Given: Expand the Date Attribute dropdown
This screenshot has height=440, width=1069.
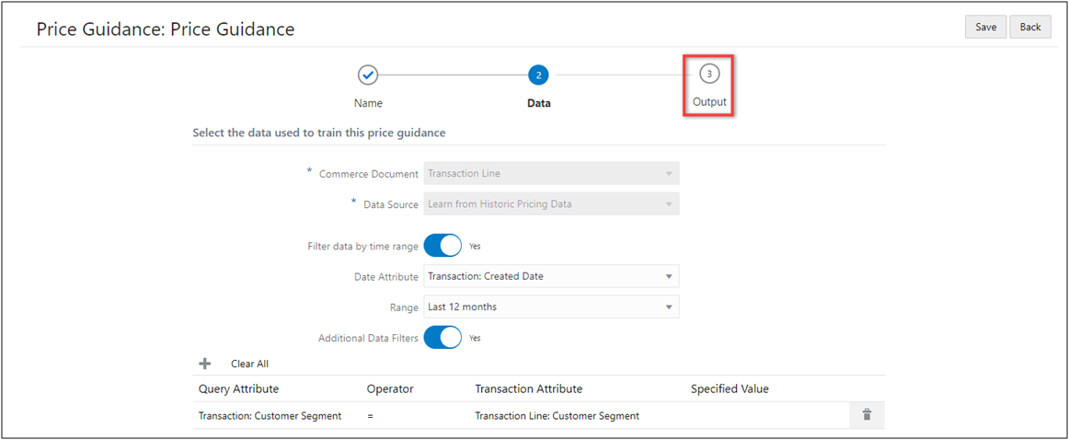Looking at the screenshot, I should coord(551,276).
